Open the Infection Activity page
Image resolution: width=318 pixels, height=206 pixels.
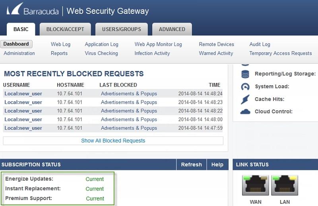pos(152,53)
